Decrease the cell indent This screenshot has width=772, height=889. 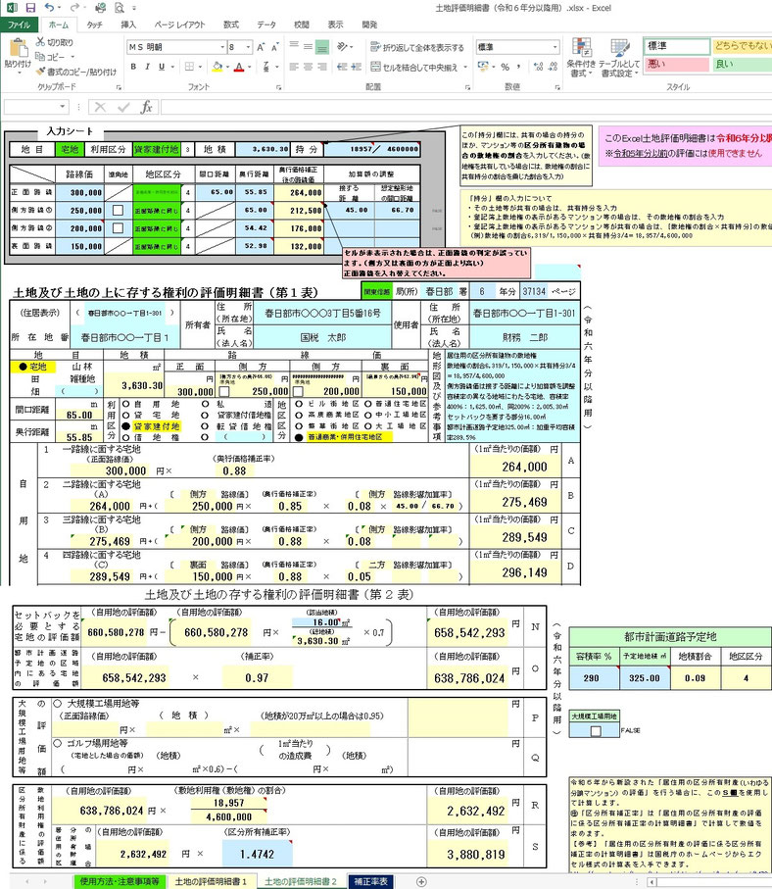(x=342, y=67)
